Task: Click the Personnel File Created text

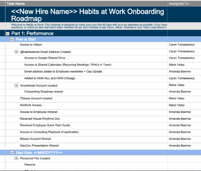Action: (35, 158)
